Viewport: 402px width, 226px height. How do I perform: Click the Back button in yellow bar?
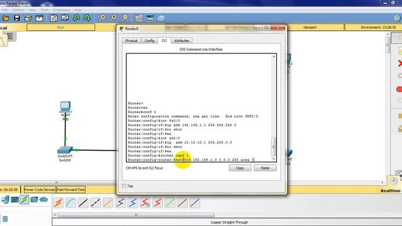pos(61,27)
